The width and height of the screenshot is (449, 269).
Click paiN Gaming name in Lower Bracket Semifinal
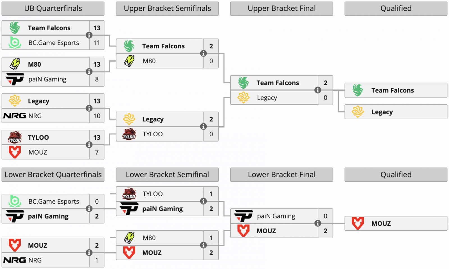(x=162, y=209)
